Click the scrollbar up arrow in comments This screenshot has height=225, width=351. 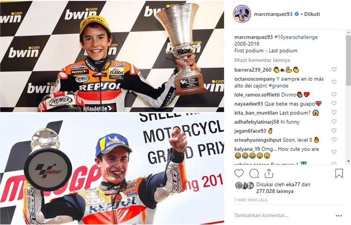(x=348, y=33)
